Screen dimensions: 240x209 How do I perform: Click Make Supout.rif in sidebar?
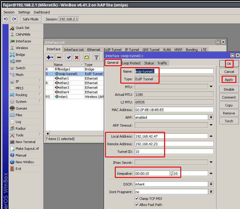coord(27,149)
